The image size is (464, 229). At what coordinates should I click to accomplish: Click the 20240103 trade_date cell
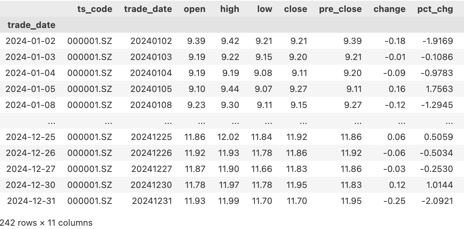[151, 57]
